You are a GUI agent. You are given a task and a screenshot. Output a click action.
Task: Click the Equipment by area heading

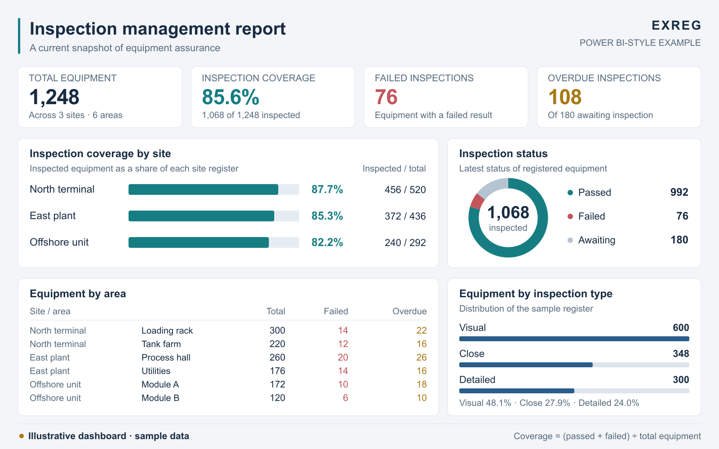click(x=78, y=294)
